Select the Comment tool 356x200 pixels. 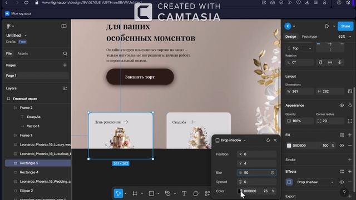(196, 193)
